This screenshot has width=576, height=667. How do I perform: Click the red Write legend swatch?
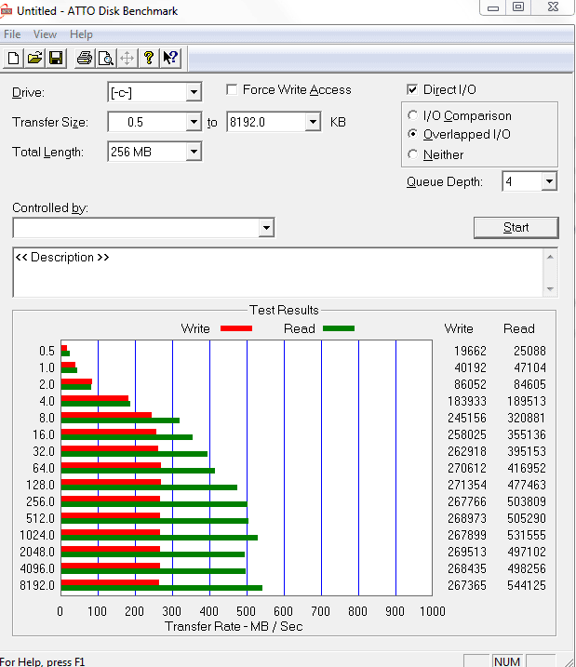236,328
